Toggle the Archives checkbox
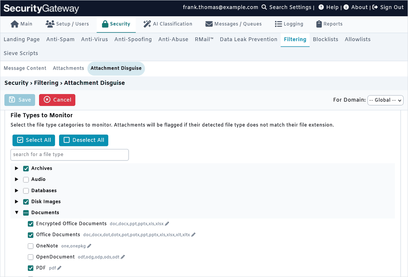 pos(26,168)
